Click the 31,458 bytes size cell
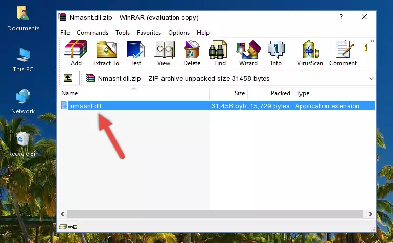The image size is (393, 243). click(x=228, y=106)
